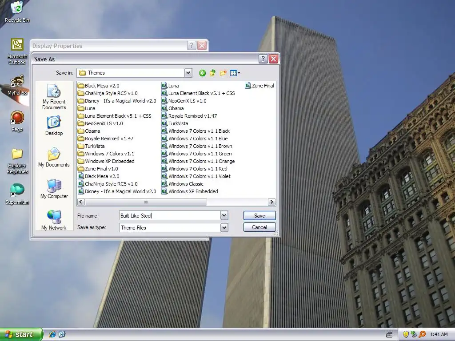Click the safely remove hardware tray icon
The image size is (455, 341).
coord(414,335)
